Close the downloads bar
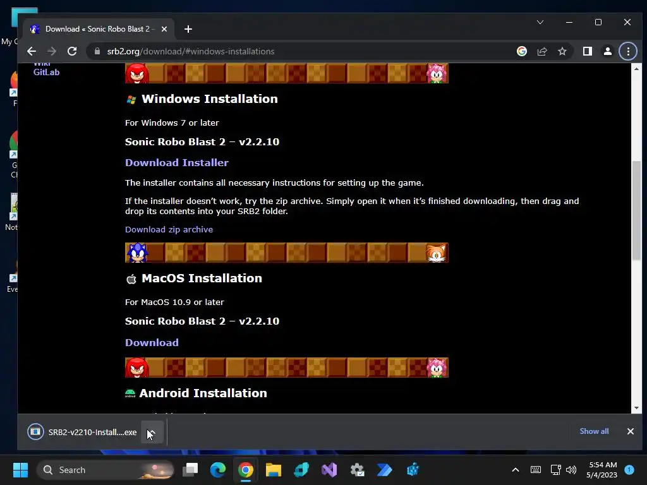Screen dimensions: 647x485 (x=631, y=431)
